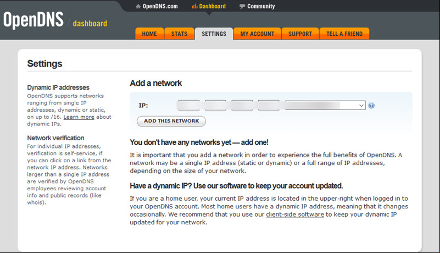Select the SETTINGS tab
This screenshot has height=253, width=440.
[214, 34]
